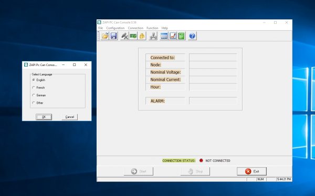Click the Start button

pyautogui.click(x=139, y=171)
